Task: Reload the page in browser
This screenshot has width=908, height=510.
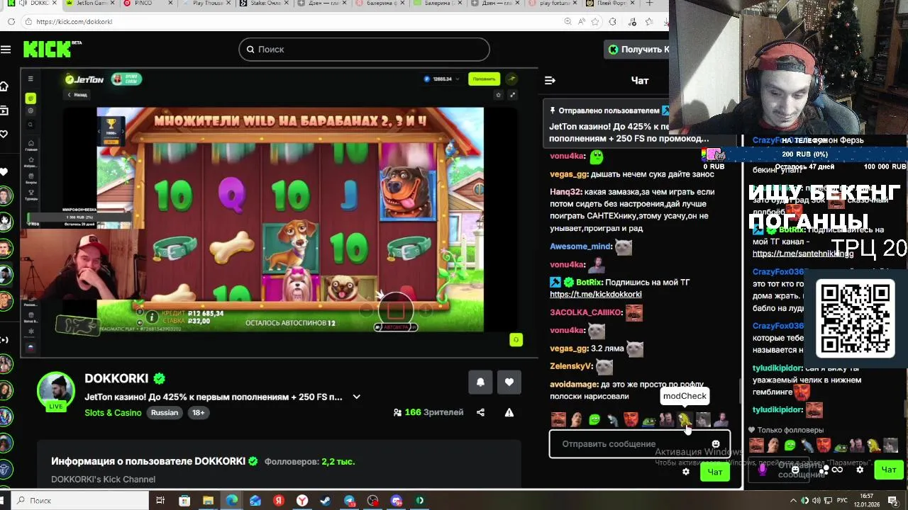Action: coord(11,22)
